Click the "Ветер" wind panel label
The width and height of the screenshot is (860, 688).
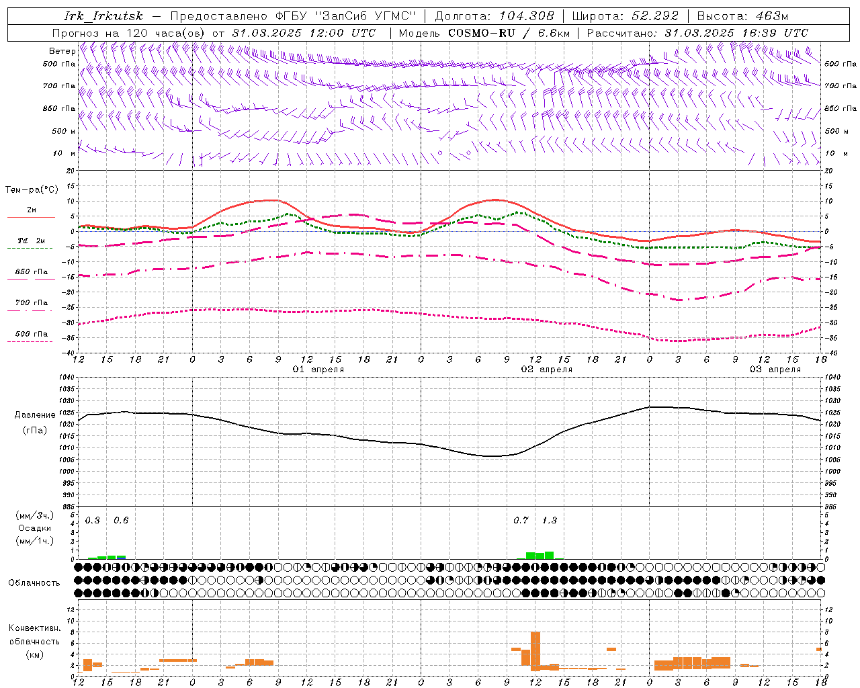[62, 51]
